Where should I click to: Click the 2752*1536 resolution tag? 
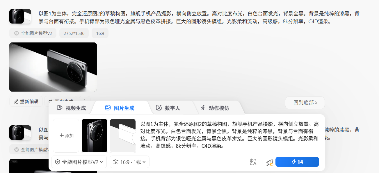coord(74,33)
